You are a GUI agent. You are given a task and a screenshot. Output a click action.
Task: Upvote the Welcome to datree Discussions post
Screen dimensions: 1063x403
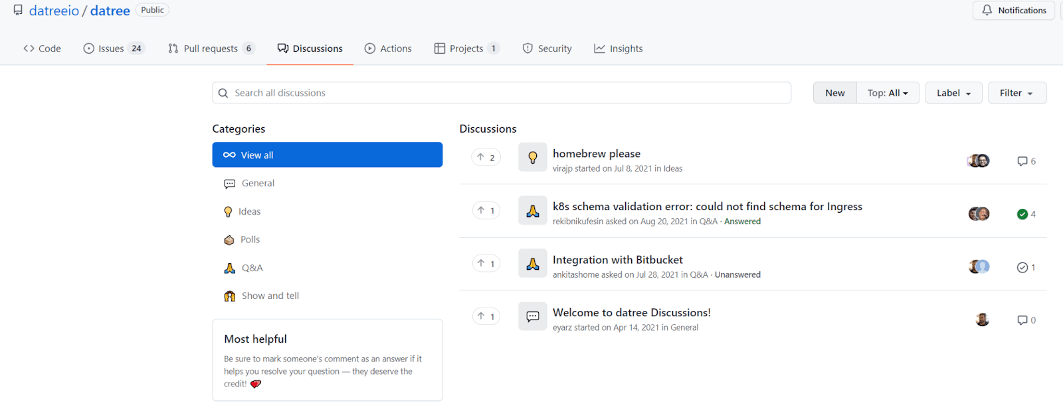486,316
